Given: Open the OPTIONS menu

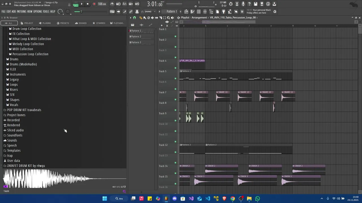Looking at the screenshot, I should coord(38,12).
